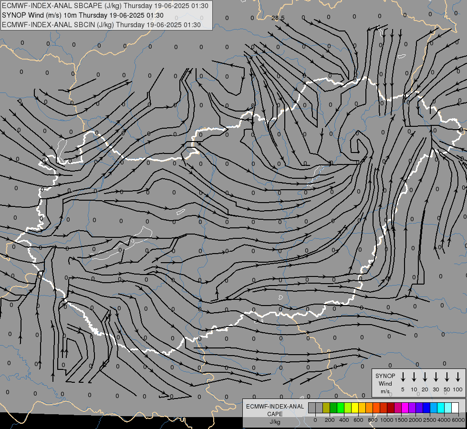Click the 1000 tick label on CAPE scale

387,420
